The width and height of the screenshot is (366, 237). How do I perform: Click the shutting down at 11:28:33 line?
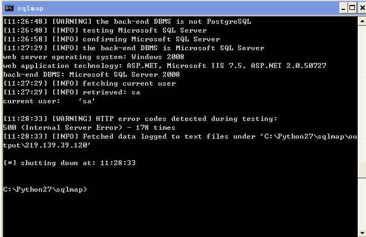[x=69, y=163]
